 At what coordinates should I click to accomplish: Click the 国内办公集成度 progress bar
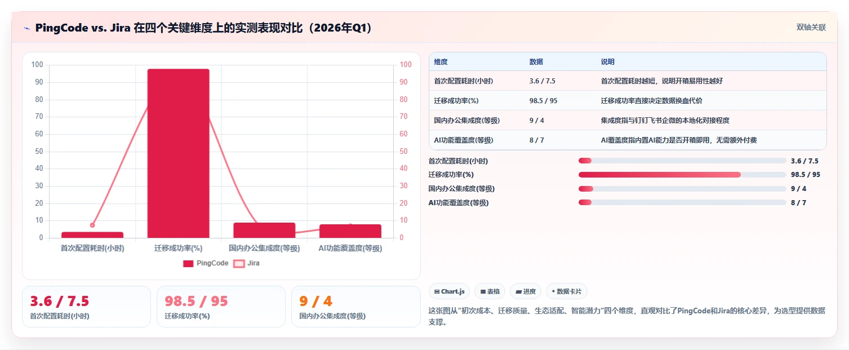682,189
